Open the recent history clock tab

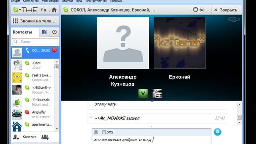coord(54,32)
